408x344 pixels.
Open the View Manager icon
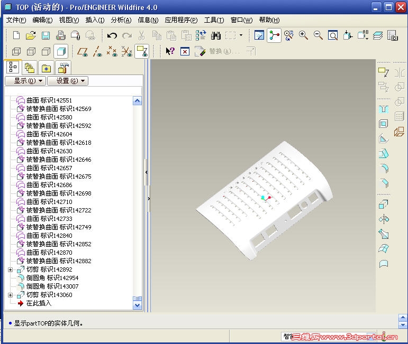tap(392, 35)
